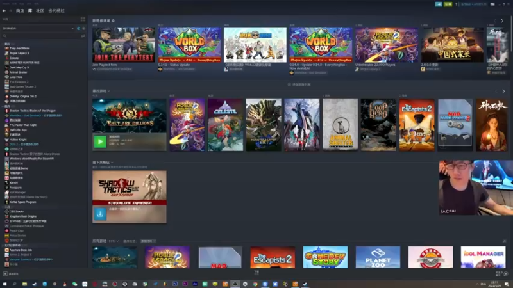Click the add game plus icon

[5, 274]
